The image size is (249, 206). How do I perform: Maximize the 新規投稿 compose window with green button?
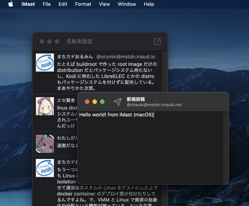click(103, 102)
